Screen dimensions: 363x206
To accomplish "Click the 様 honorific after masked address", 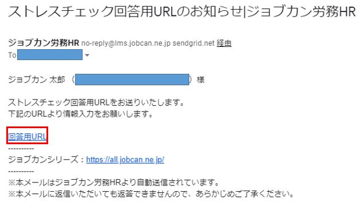I will tap(201, 80).
